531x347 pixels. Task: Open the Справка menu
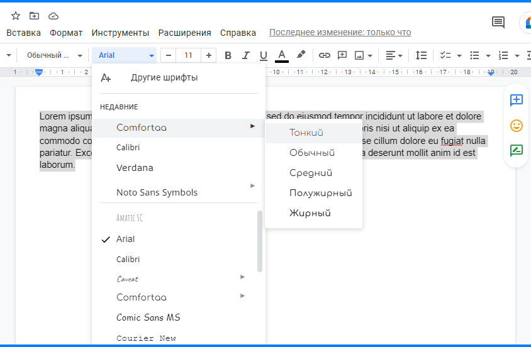(x=238, y=33)
